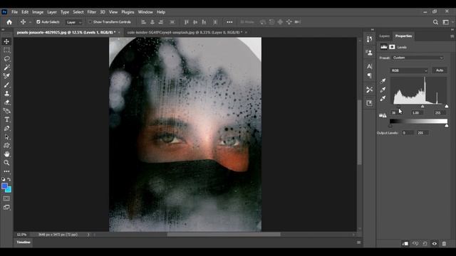Image resolution: width=456 pixels, height=256 pixels.
Task: Open the Edit Toolbar ellipsis
Action: (6, 171)
